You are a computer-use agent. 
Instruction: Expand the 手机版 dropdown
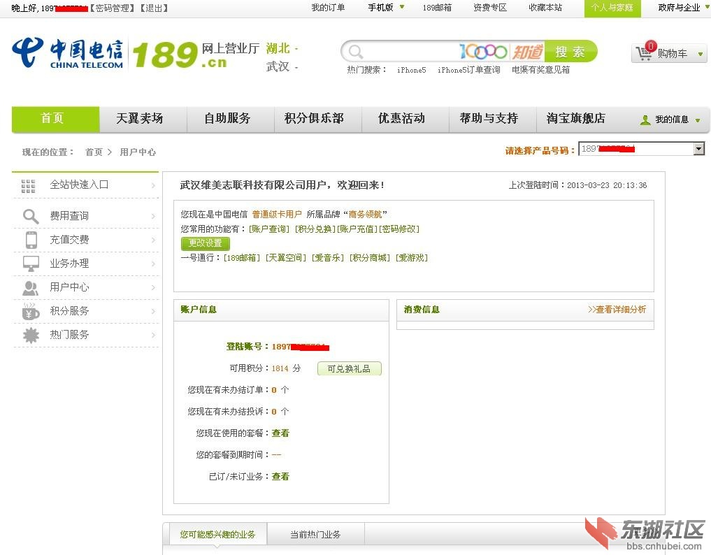click(x=402, y=7)
